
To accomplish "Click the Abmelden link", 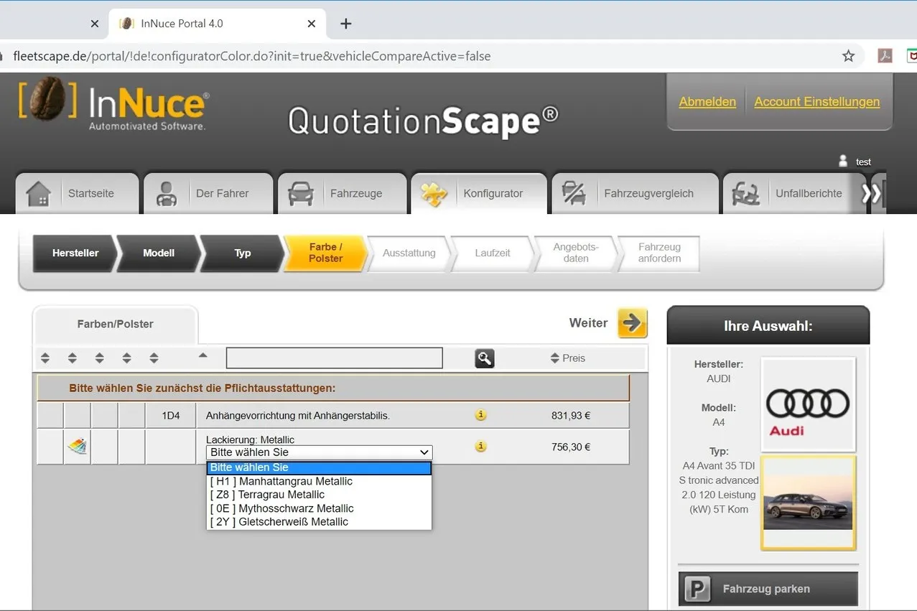I will click(x=707, y=102).
